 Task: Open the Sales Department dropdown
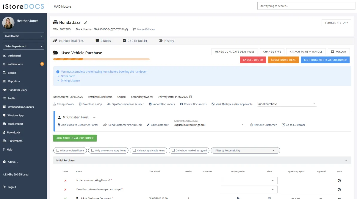pos(23,46)
